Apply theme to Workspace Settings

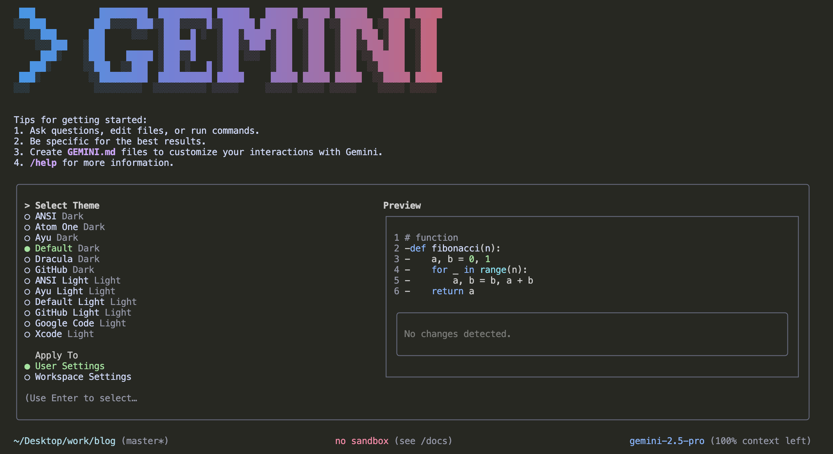[x=78, y=377]
